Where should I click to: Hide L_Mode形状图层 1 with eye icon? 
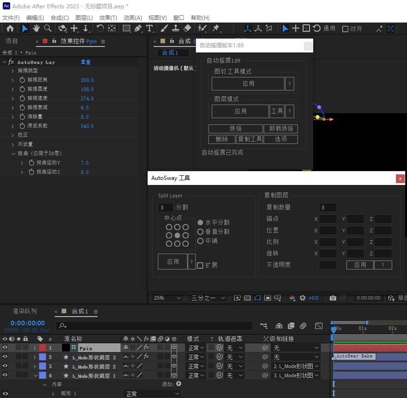[x=5, y=375]
